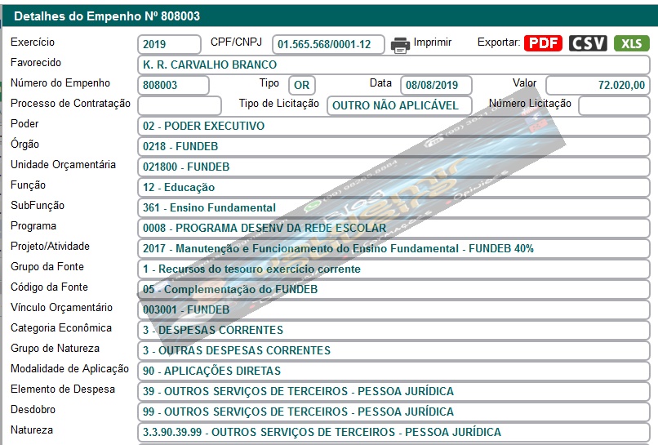
Task: Click the 'Vínculo Orçamentário' label
Action: pyautogui.click(x=61, y=308)
